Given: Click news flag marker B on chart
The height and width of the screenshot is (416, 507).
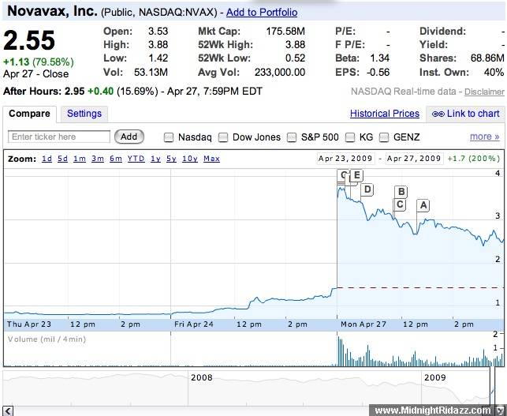Looking at the screenshot, I should point(401,192).
